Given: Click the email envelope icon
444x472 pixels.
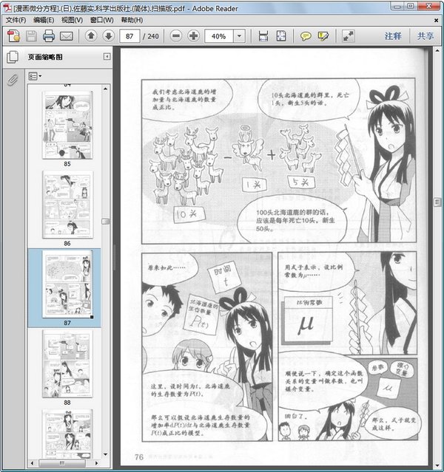Looking at the screenshot, I should pos(67,36).
